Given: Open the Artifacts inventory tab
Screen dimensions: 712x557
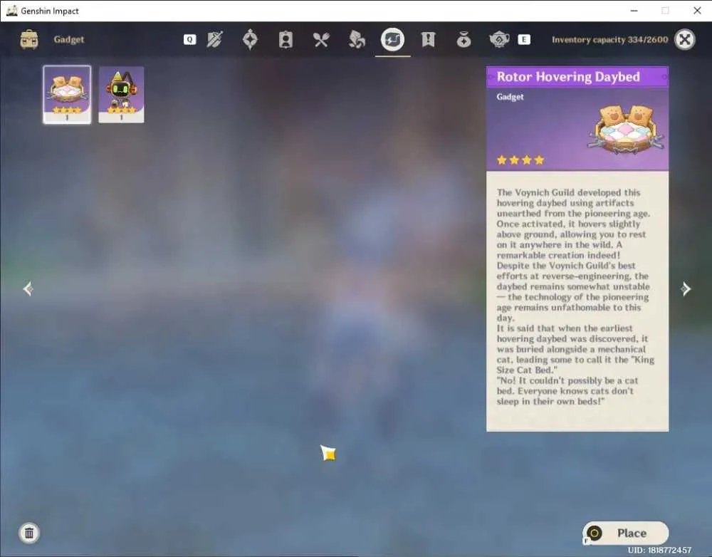Looking at the screenshot, I should [250, 39].
